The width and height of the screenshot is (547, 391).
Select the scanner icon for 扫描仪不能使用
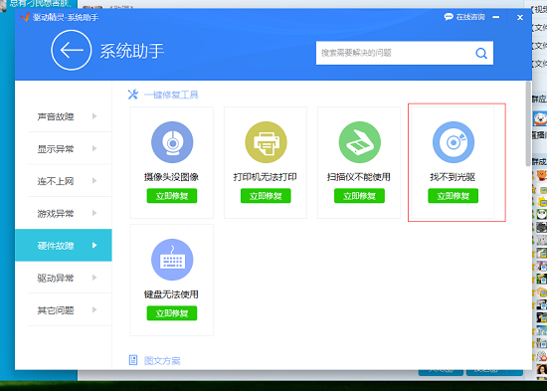[x=359, y=142]
